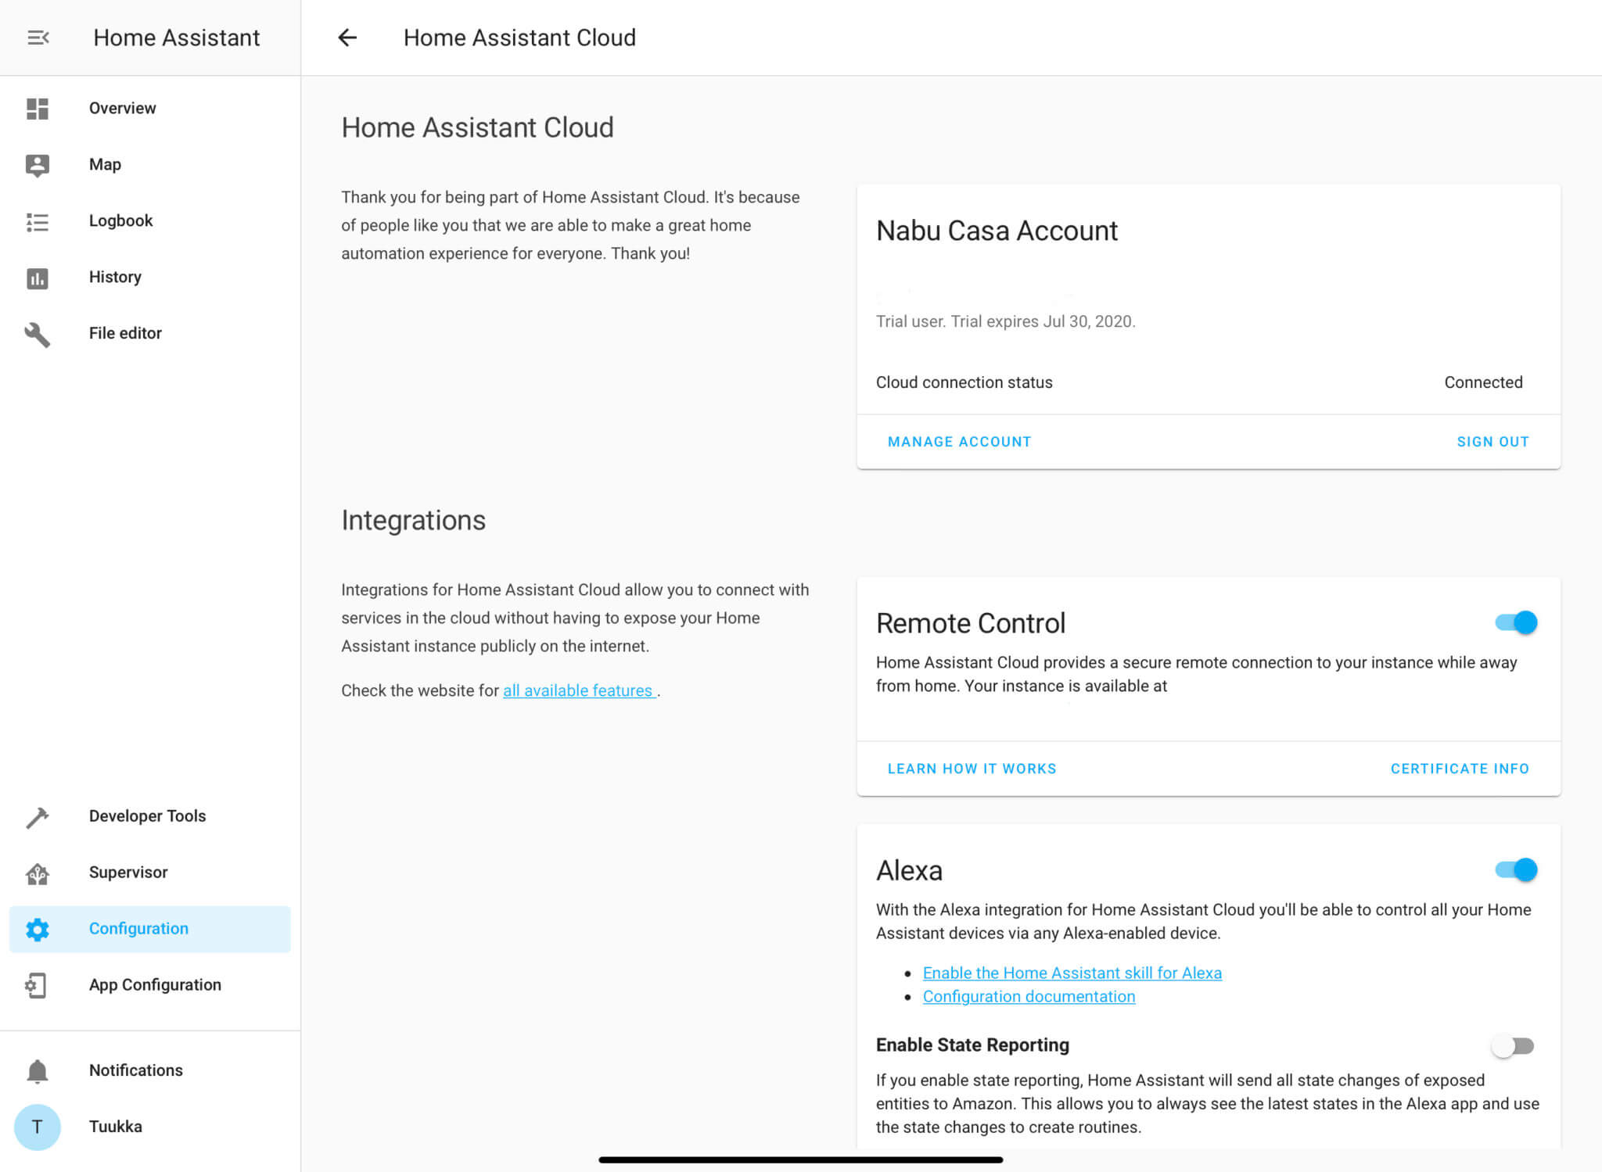Viewport: 1602px width, 1172px height.
Task: Open App Configuration sidebar entry
Action: (150, 985)
